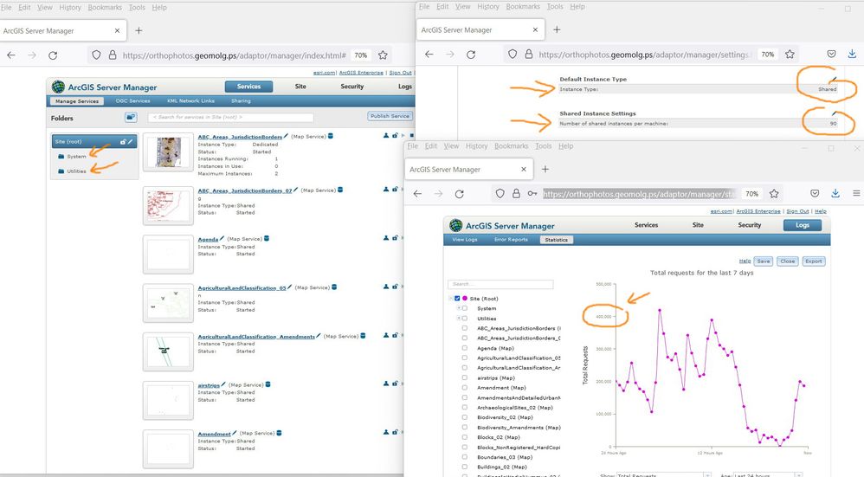The height and width of the screenshot is (477, 864).
Task: Click the pencil edit icon next to ABC_Areas_JurisdictionBorders
Action: (x=286, y=136)
